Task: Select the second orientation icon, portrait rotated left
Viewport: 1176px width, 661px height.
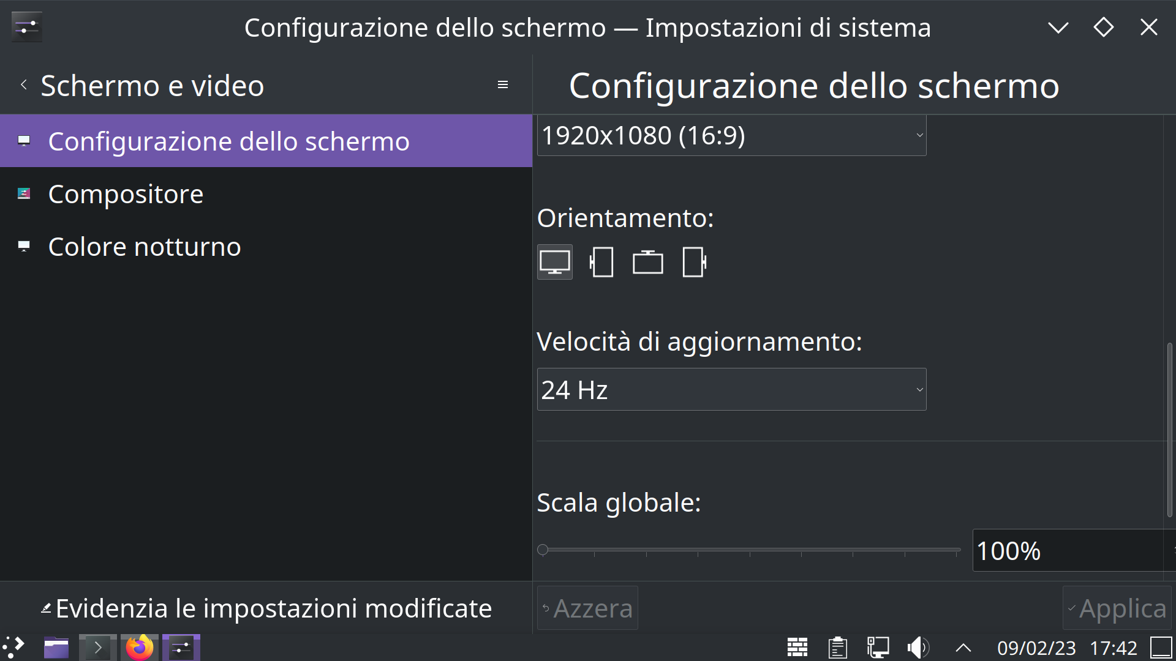Action: coord(601,262)
